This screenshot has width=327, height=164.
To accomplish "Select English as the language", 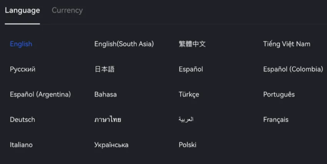I will [x=21, y=44].
